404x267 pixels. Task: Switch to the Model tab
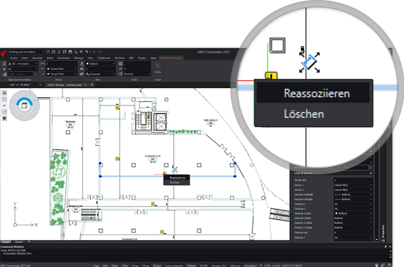[6, 242]
